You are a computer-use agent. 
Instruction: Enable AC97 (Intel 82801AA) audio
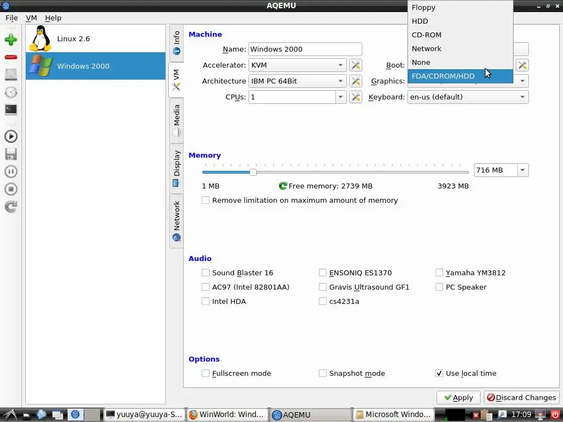click(x=246, y=287)
